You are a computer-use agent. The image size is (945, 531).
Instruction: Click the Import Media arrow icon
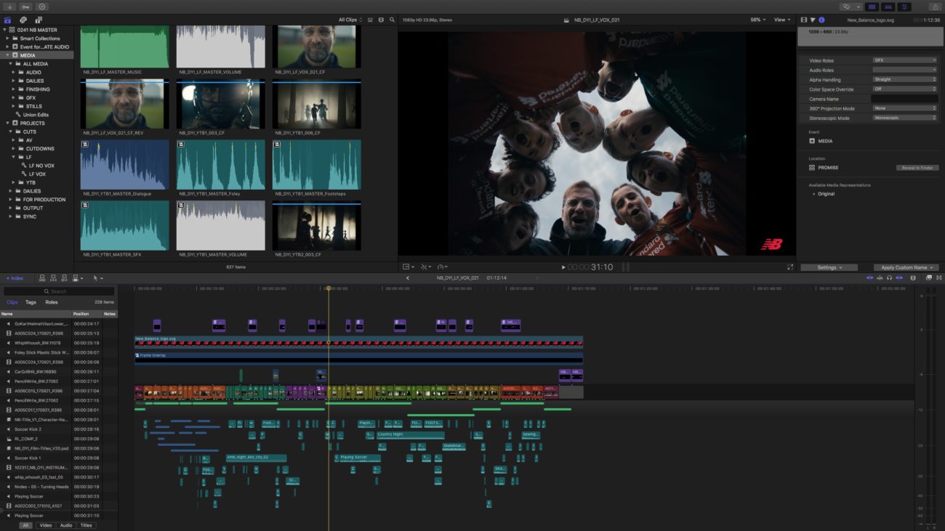[11, 7]
